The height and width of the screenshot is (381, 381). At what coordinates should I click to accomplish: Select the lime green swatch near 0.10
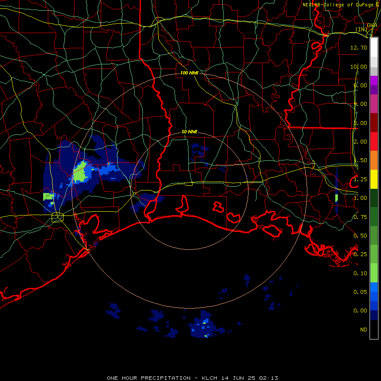pos(374,273)
